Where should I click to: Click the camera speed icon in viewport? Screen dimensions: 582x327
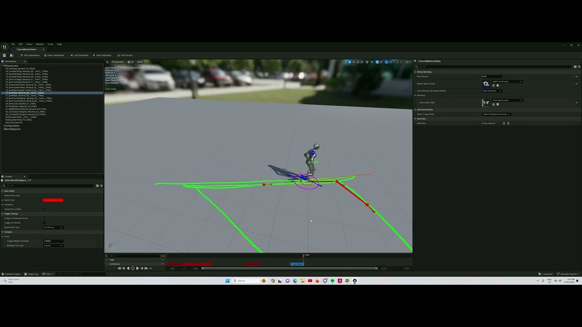(408, 62)
